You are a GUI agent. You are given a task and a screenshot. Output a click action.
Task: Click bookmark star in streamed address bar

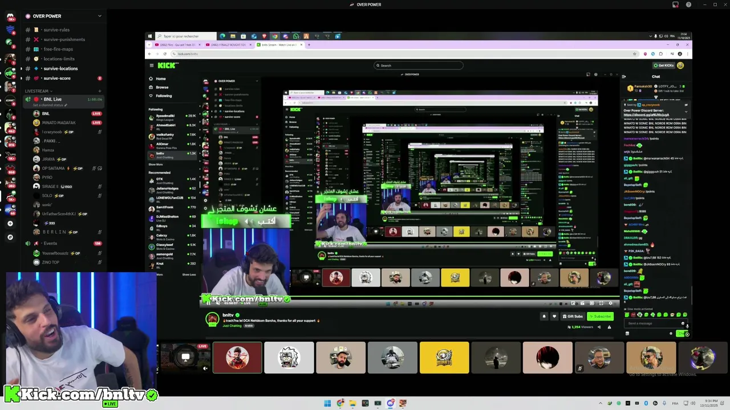635,54
